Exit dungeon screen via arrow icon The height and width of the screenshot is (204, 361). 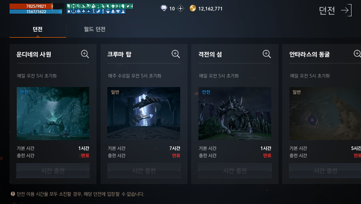(x=347, y=10)
